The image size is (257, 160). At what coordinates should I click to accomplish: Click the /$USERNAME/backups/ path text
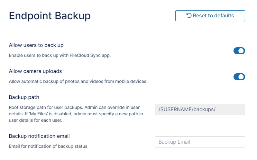187,109
